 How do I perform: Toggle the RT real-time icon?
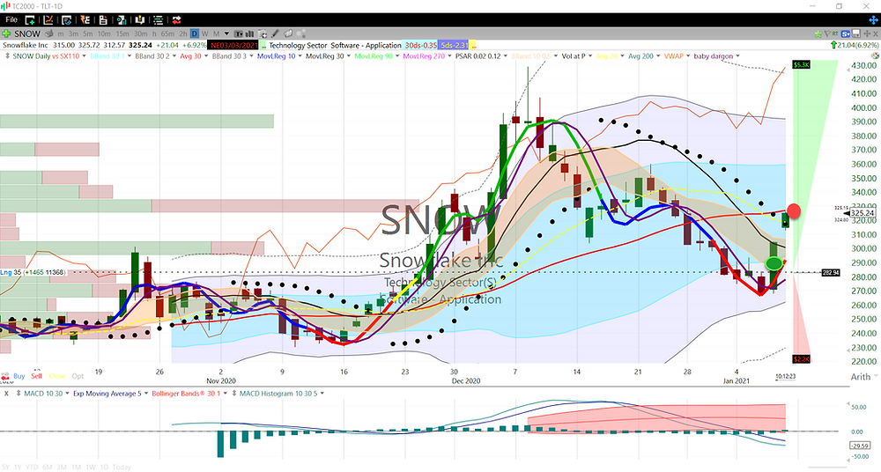pos(835,33)
